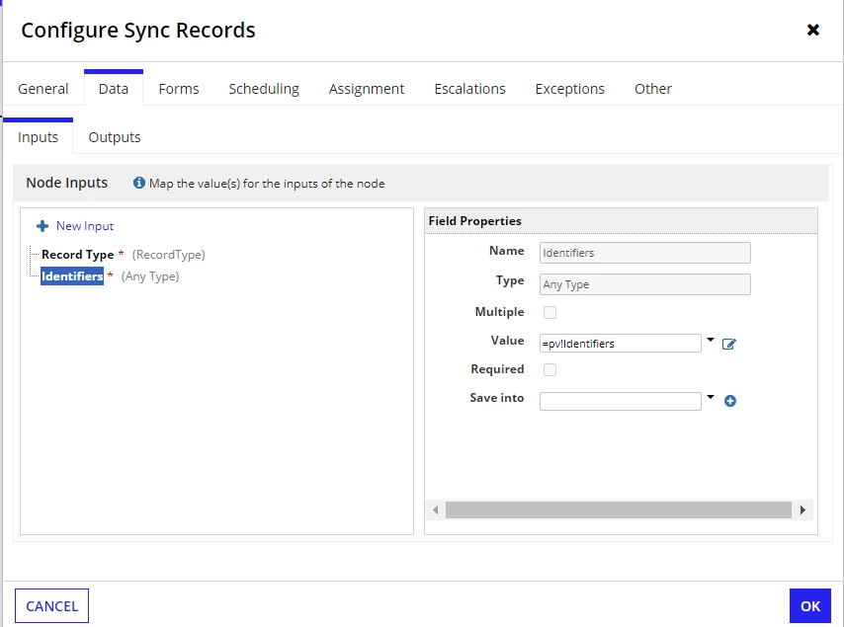Toggle the Required checkbox
The width and height of the screenshot is (844, 627).
coord(549,370)
